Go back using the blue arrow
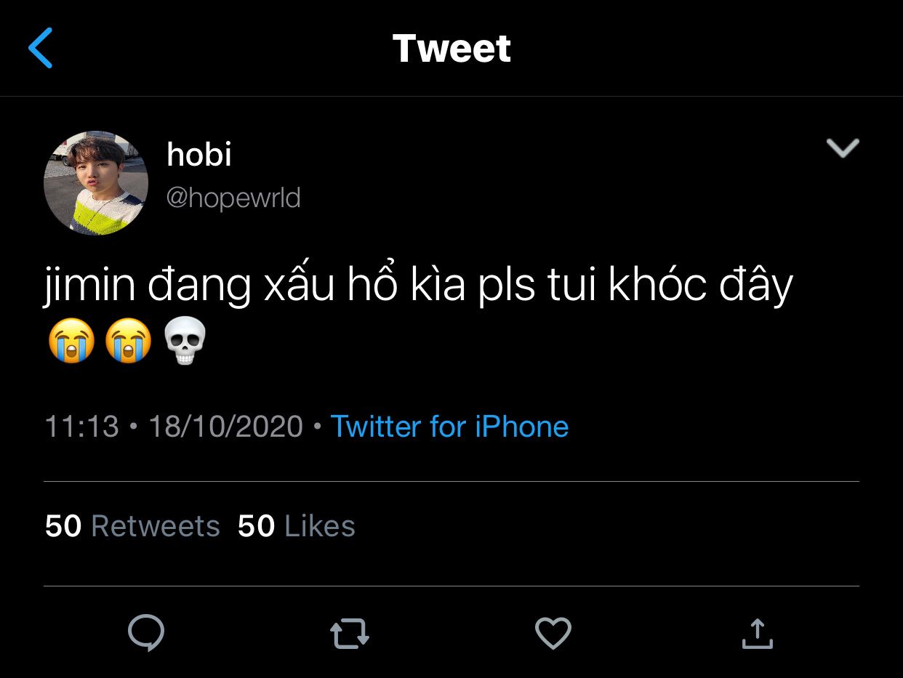Screen dimensions: 903x678 point(41,48)
